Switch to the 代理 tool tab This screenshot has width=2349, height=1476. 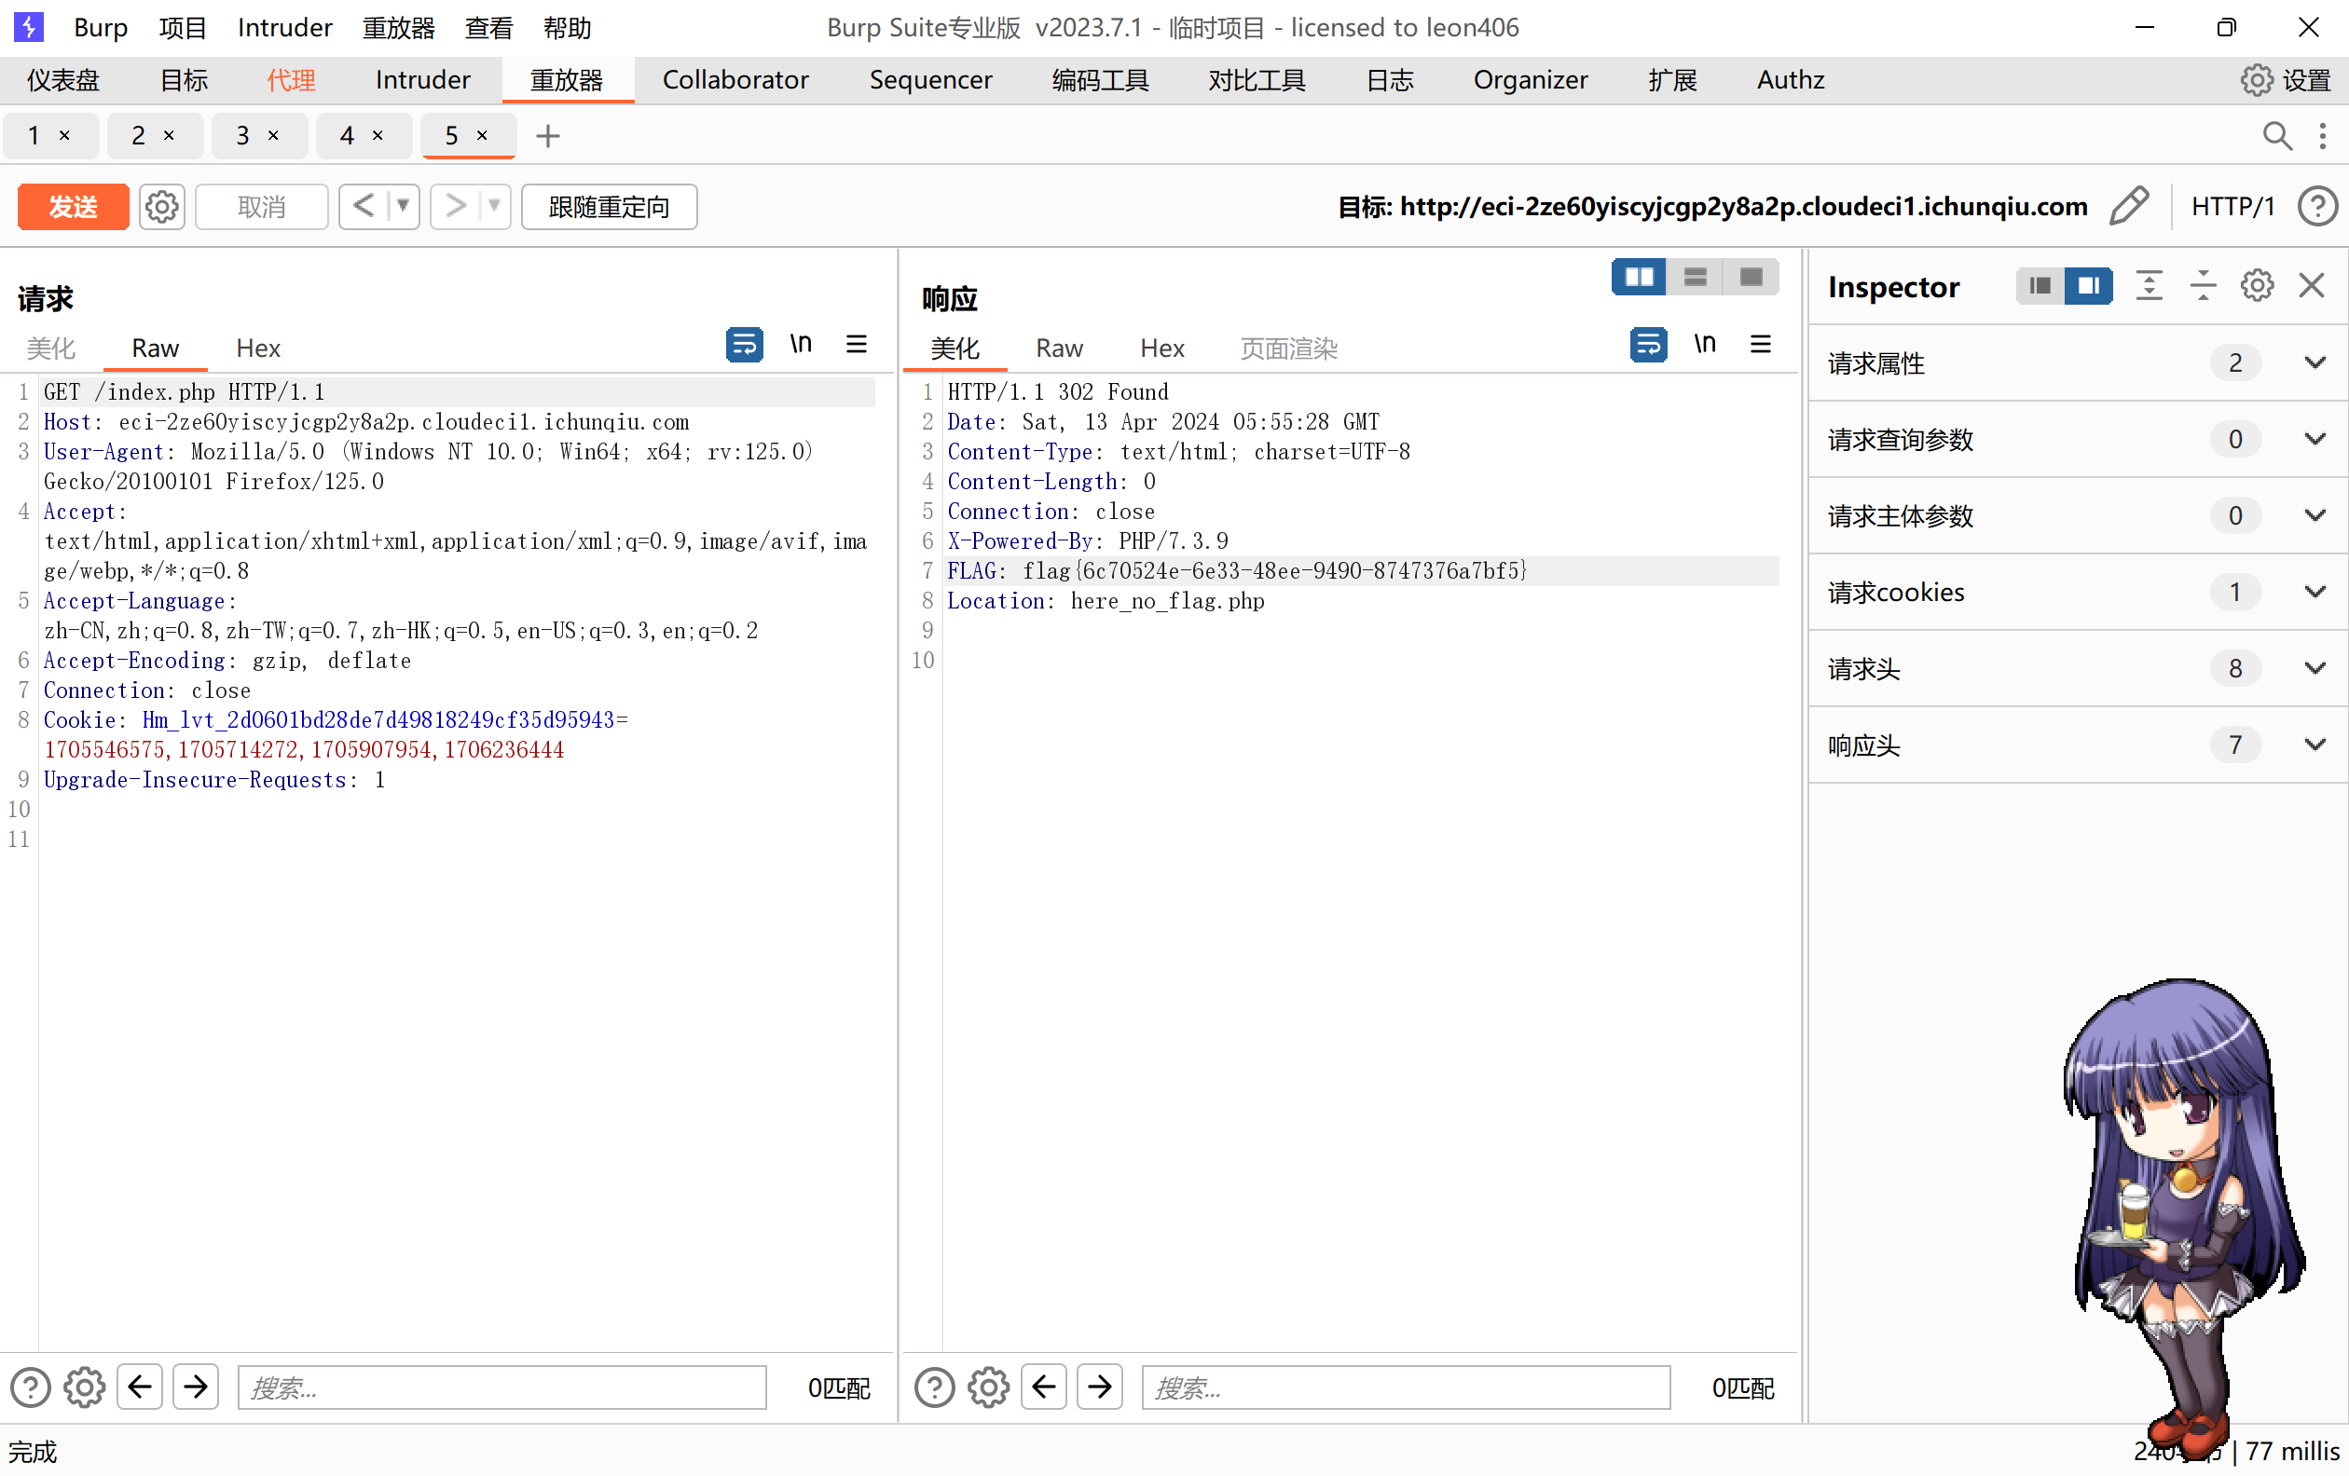291,80
